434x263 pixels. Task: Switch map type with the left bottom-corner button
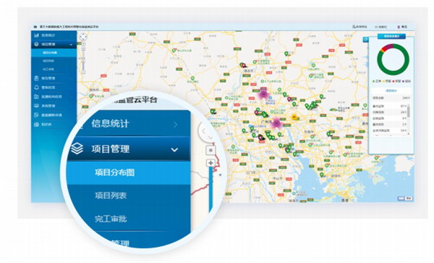(x=401, y=198)
